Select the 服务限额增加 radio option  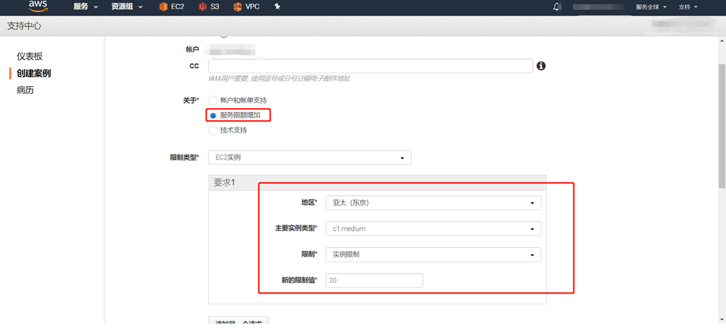[x=213, y=115]
